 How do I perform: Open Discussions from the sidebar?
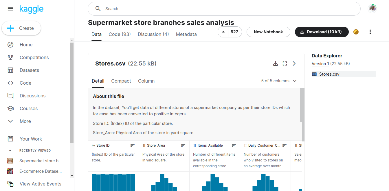(32, 95)
